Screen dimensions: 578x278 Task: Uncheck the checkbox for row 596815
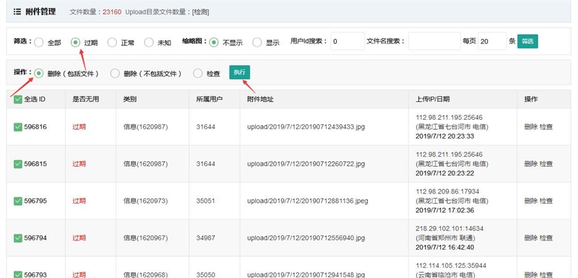click(17, 164)
